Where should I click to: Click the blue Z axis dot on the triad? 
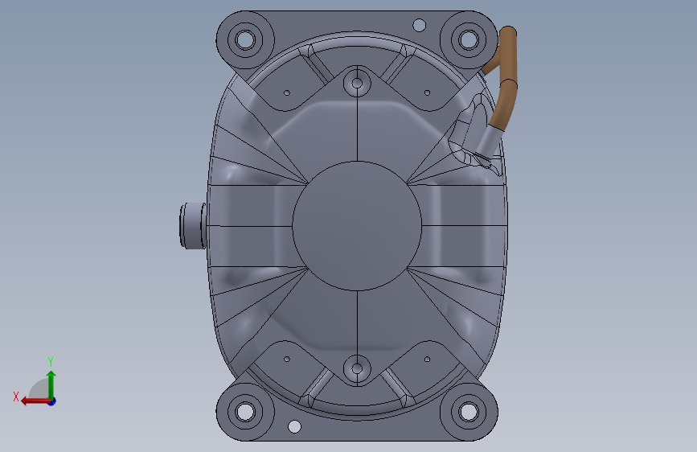tap(52, 401)
